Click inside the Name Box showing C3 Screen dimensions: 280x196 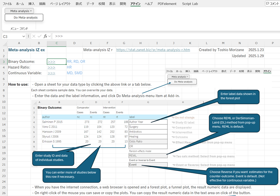pyautogui.click(x=12, y=36)
